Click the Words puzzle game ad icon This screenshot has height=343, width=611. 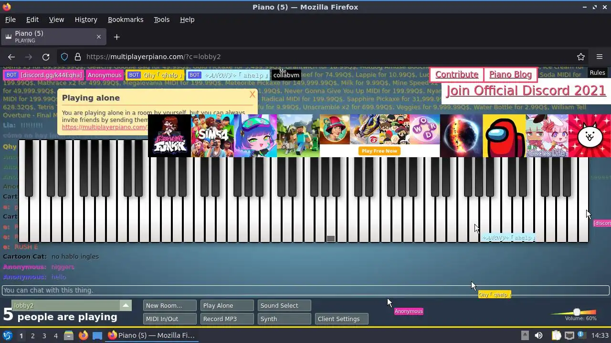[x=424, y=130]
